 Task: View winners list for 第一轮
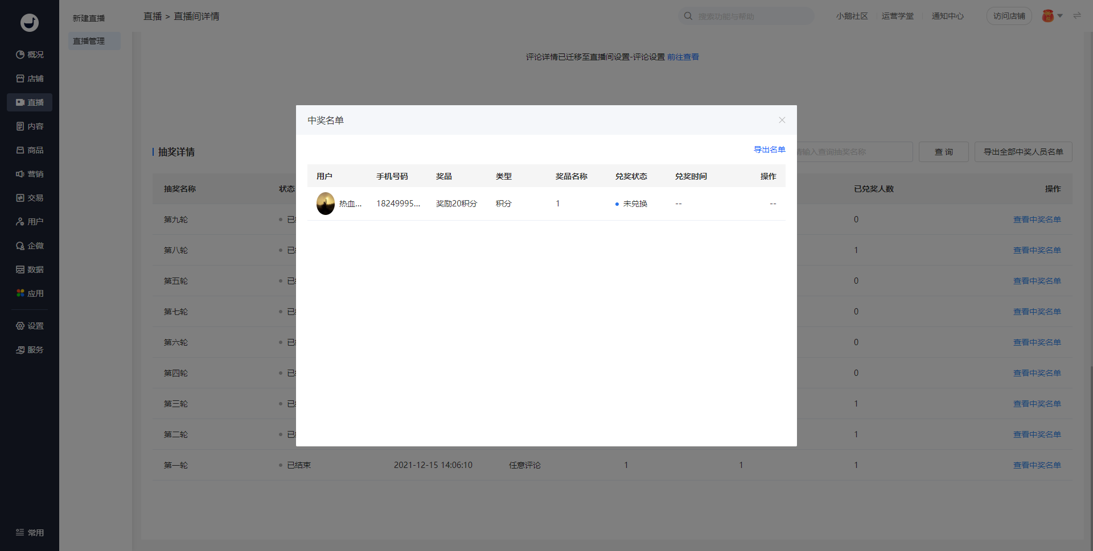[1037, 465]
